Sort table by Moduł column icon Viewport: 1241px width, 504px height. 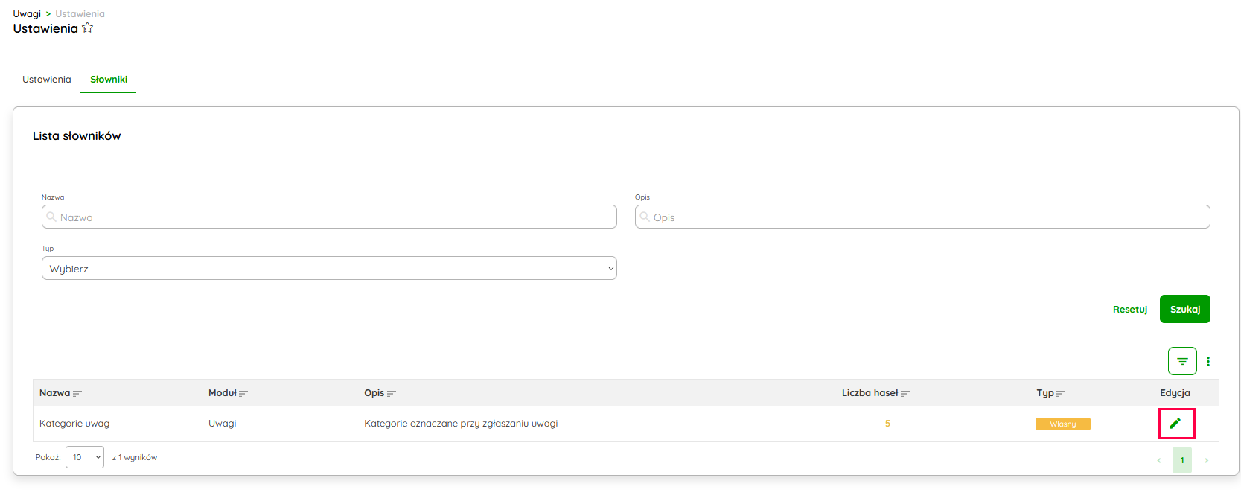(x=243, y=394)
